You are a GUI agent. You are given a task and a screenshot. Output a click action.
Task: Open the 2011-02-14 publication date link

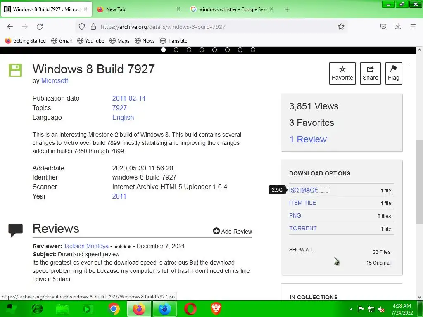tap(129, 98)
